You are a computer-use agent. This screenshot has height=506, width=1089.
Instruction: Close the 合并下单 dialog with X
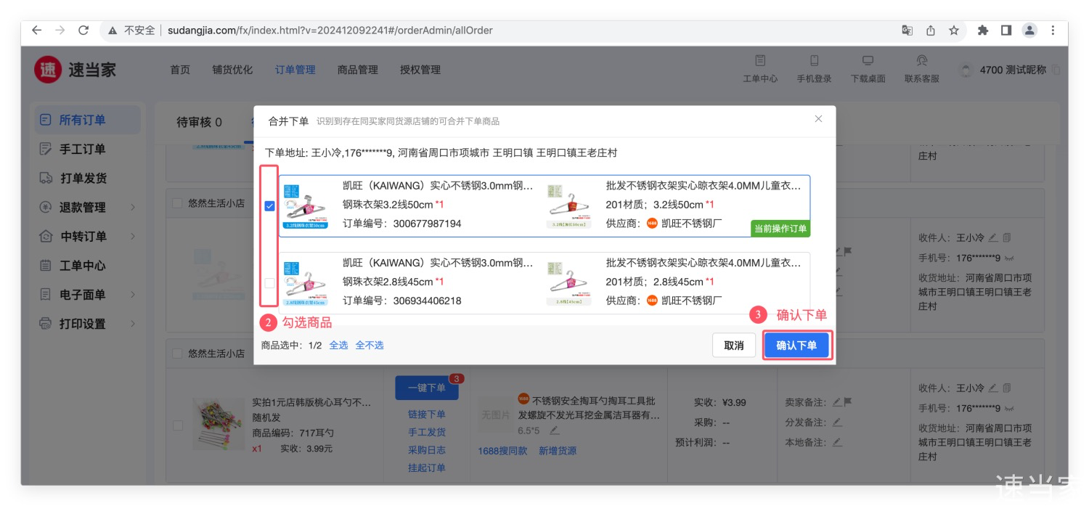coord(818,119)
